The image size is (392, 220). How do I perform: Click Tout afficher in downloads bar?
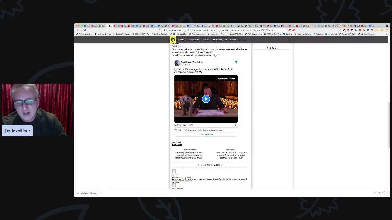379,193
